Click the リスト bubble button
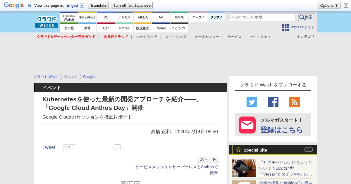This screenshot has height=184, width=351. point(69,147)
